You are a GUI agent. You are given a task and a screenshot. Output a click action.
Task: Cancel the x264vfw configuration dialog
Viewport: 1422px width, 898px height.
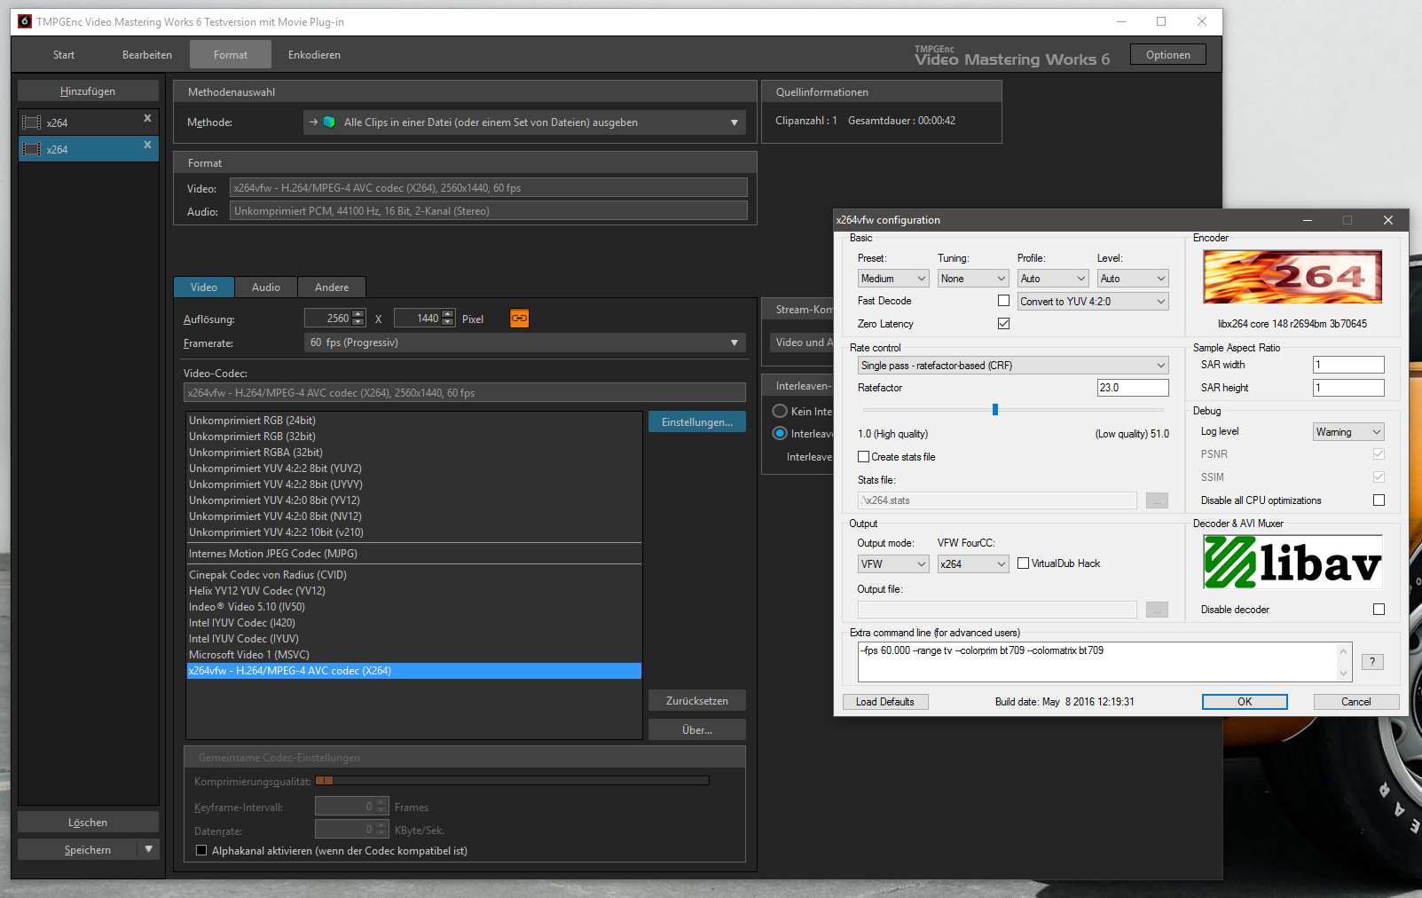(1356, 702)
